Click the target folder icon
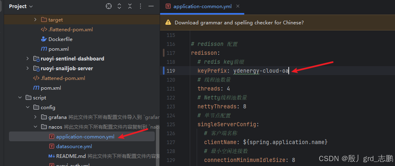 (x=44, y=19)
